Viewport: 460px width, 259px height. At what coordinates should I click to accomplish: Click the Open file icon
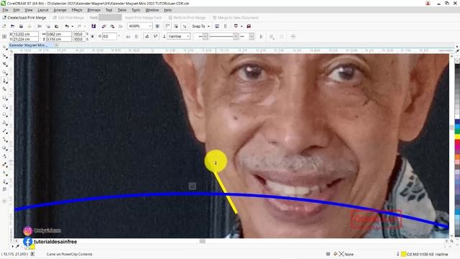[12, 26]
